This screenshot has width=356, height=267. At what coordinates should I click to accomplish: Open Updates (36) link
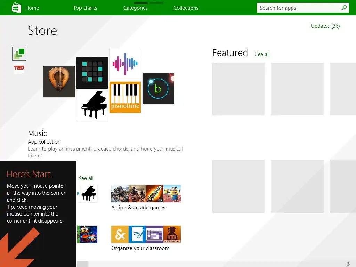(x=325, y=26)
